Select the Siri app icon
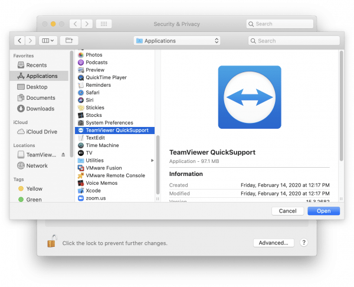This screenshot has width=354, height=287. 81,100
